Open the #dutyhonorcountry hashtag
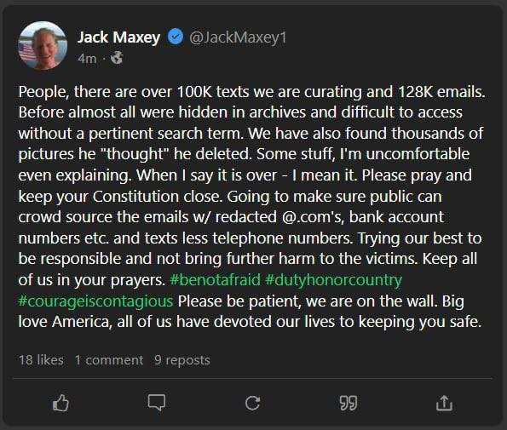This screenshot has height=430, width=507. pos(333,280)
